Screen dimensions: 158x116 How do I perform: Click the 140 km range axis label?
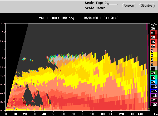pyautogui.click(x=140, y=114)
